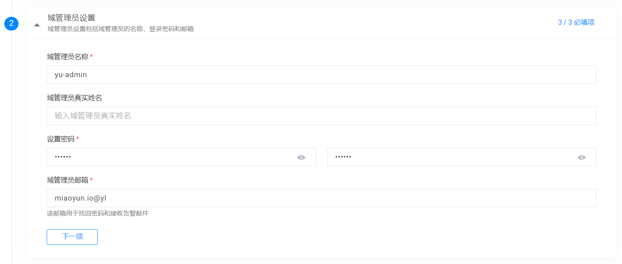The image size is (622, 264).
Task: Collapse the 域管理员设置 section with triangle arrow
Action: click(37, 25)
